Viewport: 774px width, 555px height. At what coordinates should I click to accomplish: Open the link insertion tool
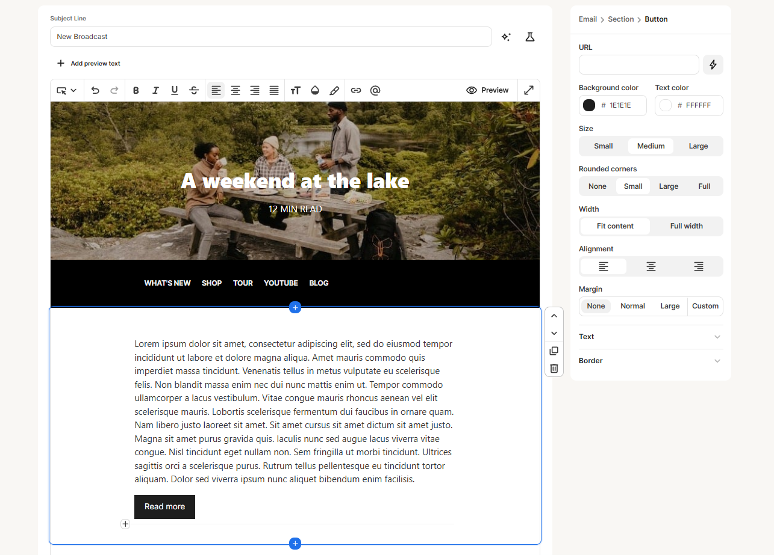355,90
